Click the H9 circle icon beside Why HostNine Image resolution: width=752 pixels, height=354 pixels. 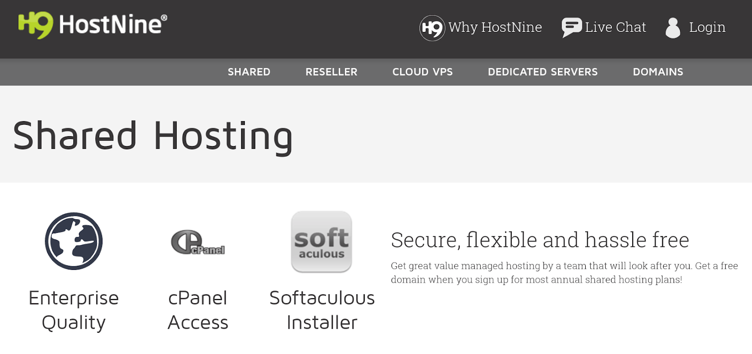coord(432,28)
